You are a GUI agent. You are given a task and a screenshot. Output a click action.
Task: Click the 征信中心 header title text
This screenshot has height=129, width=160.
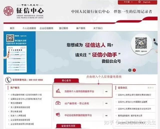tap(30, 10)
